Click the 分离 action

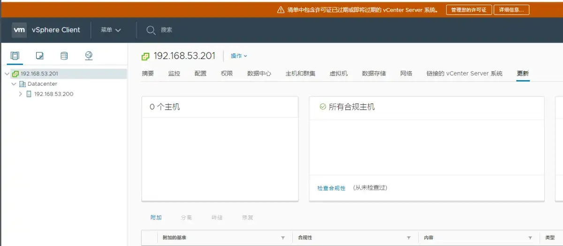click(x=186, y=218)
